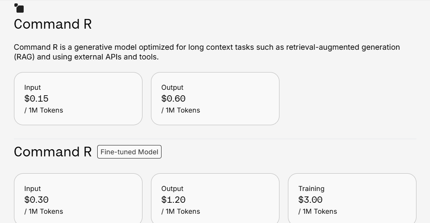Click the Command R heading beside the Fine-tuned badge
The height and width of the screenshot is (223, 430).
[x=53, y=152]
